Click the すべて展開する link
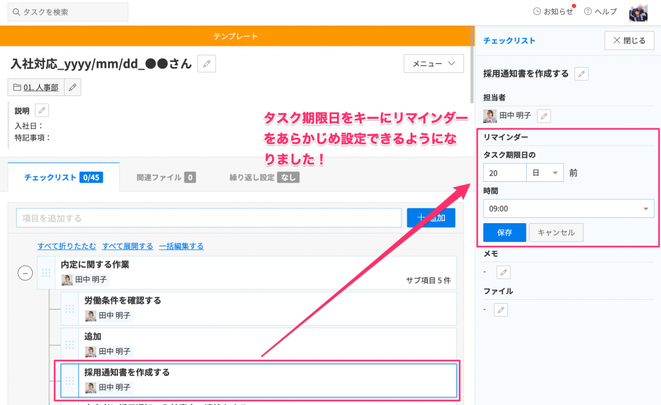 128,246
